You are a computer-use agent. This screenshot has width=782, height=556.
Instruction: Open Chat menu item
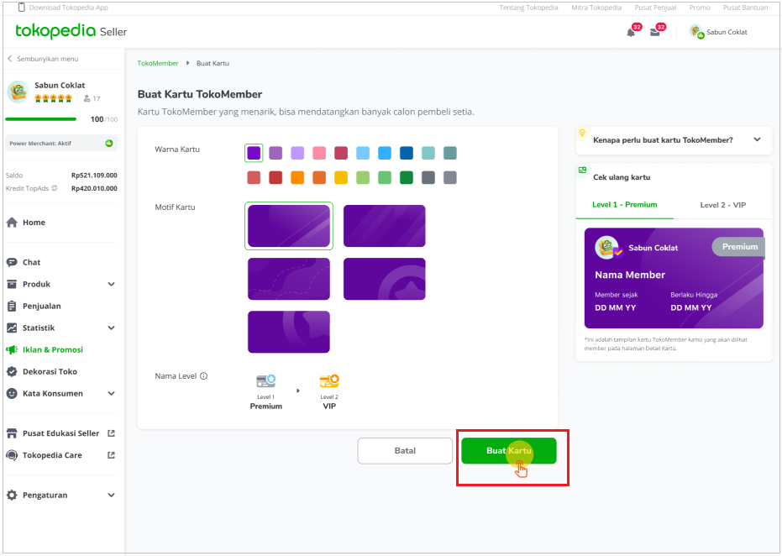(31, 262)
